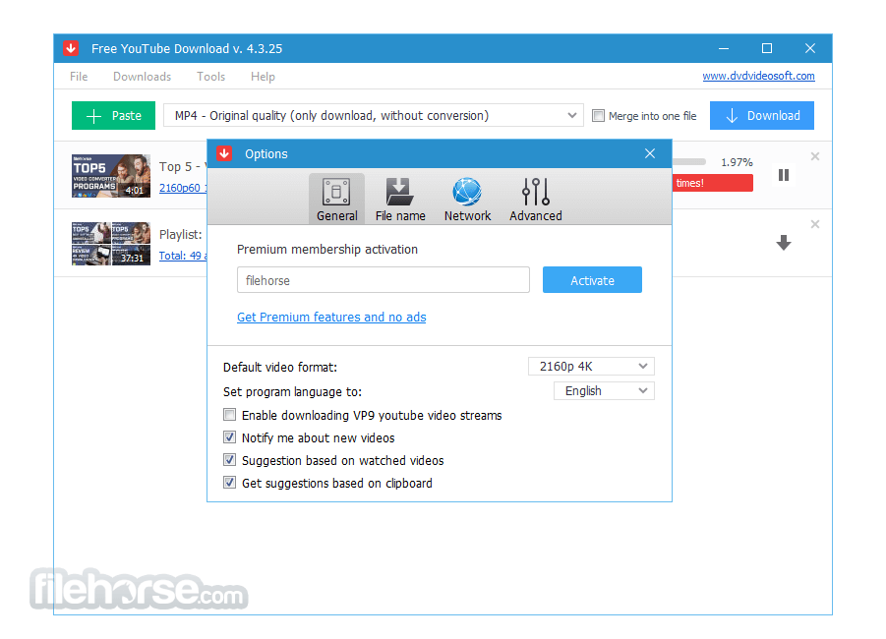Image resolution: width=886 pixels, height=639 pixels.
Task: Pause the Top 5 video download
Action: click(x=783, y=175)
